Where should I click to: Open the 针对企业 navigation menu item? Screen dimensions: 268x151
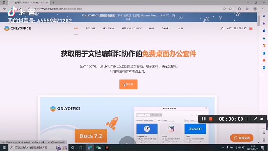(x=90, y=29)
